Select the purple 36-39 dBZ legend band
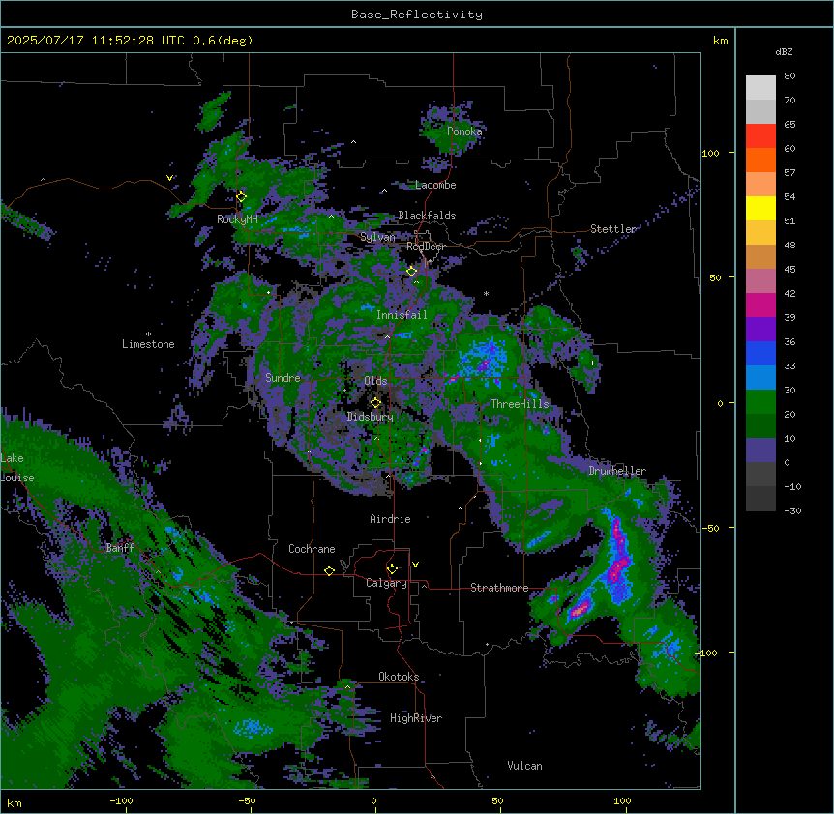Viewport: 834px width, 814px height. click(760, 330)
